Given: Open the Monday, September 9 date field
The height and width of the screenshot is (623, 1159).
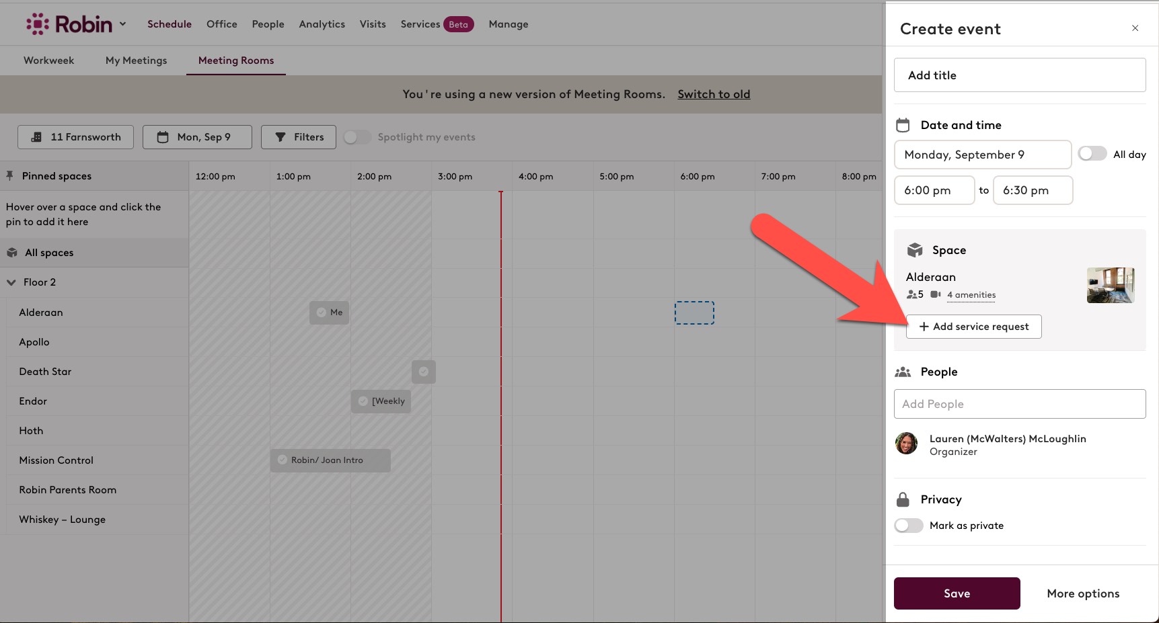Looking at the screenshot, I should click(983, 155).
